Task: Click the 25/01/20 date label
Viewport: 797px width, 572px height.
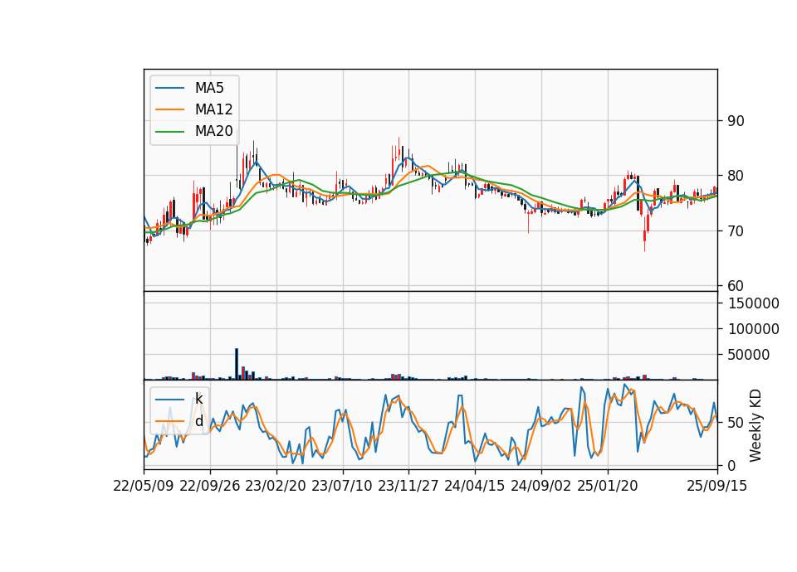Action: pyautogui.click(x=608, y=486)
